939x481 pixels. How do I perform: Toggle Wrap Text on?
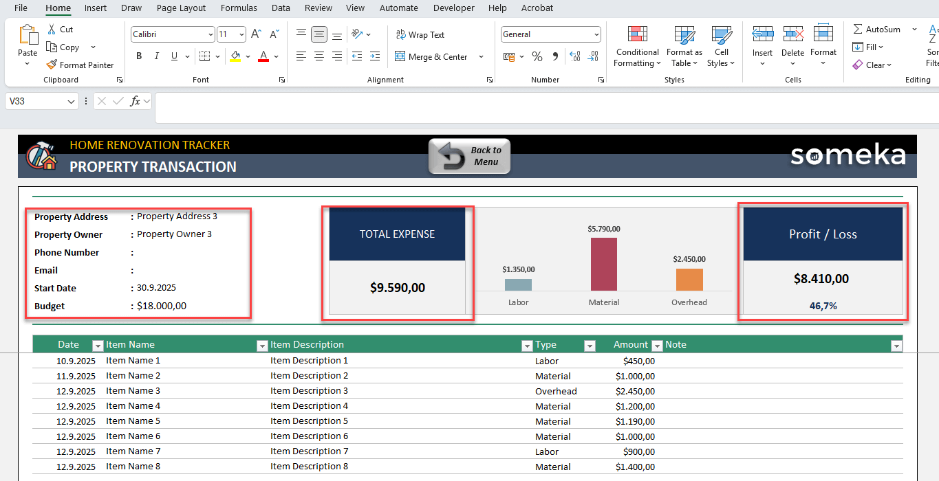coord(420,34)
